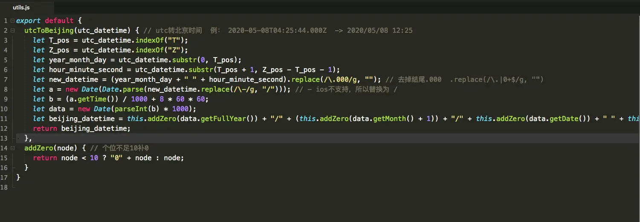Click 'Z_pos' variable declaration on line 4
This screenshot has width=640, height=222.
pyautogui.click(x=59, y=50)
